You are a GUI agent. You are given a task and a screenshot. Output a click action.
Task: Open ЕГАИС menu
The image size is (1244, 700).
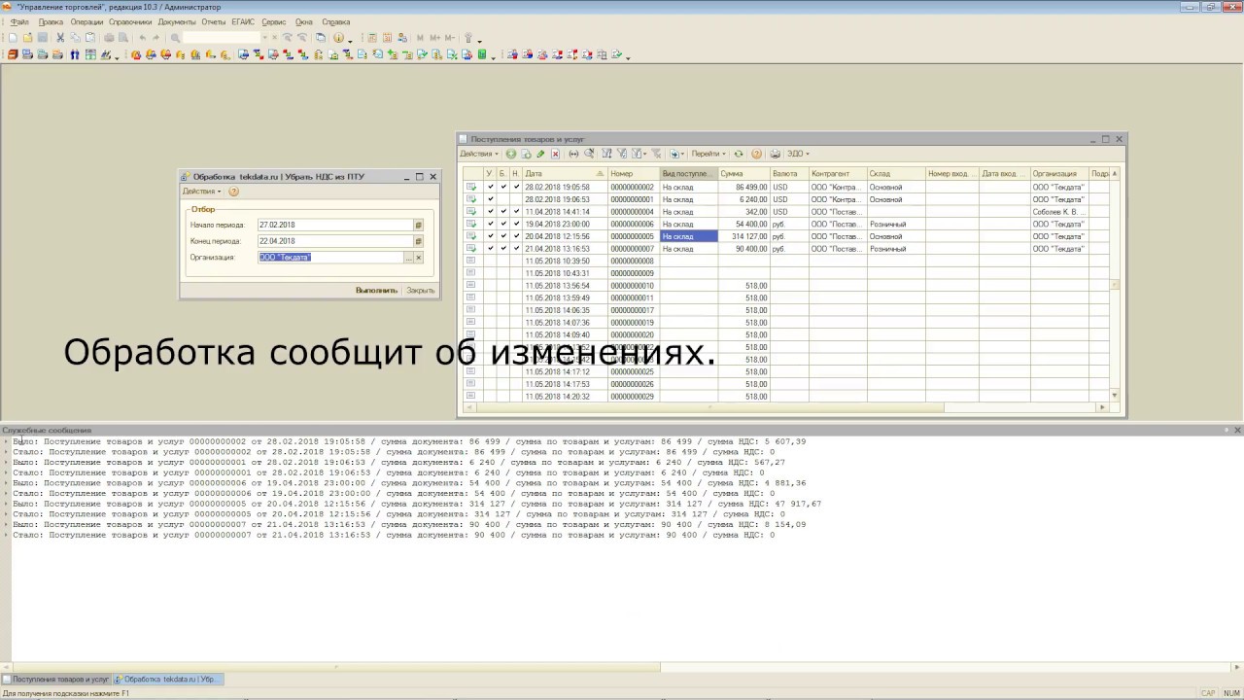243,21
